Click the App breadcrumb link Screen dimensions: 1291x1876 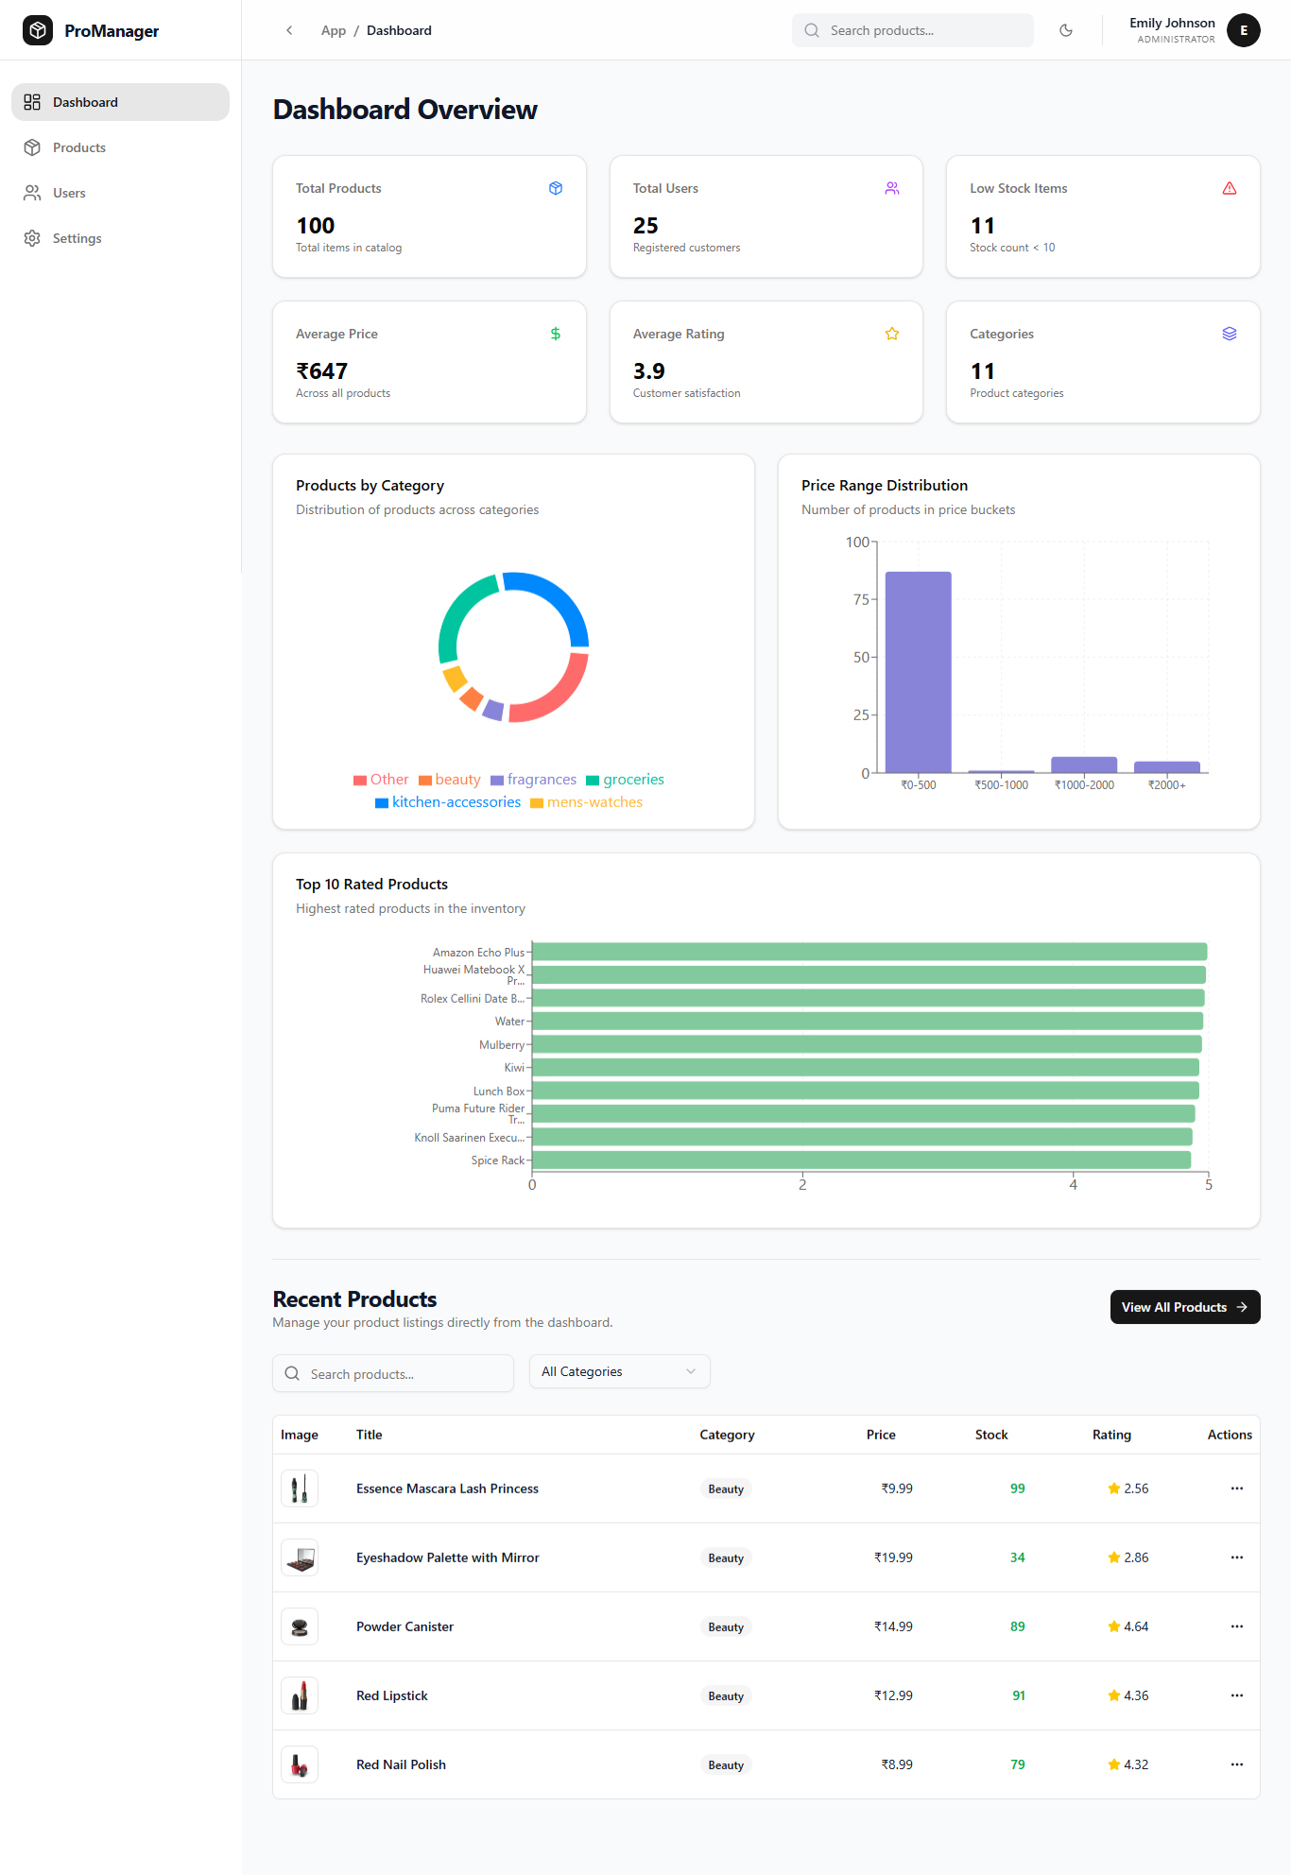tap(333, 30)
